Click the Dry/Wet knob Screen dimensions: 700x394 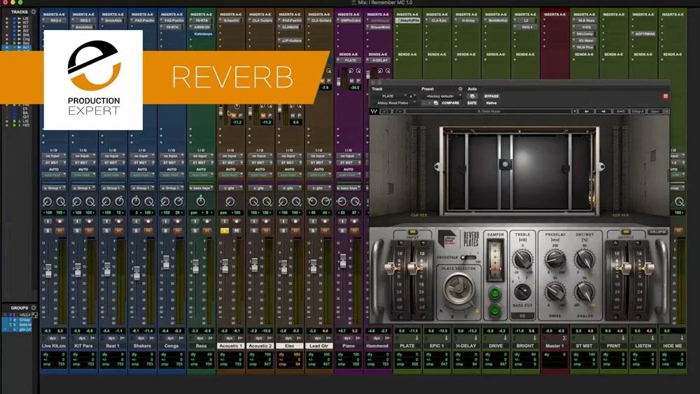584,258
